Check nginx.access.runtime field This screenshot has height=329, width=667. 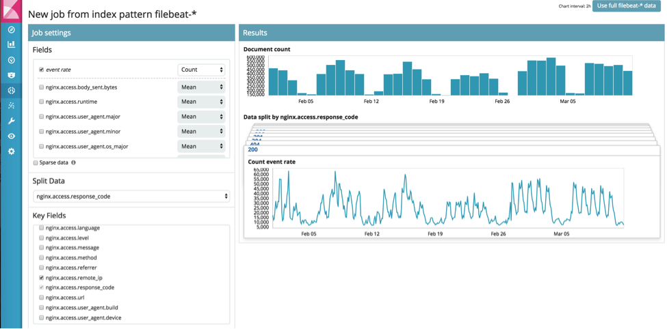(x=41, y=102)
